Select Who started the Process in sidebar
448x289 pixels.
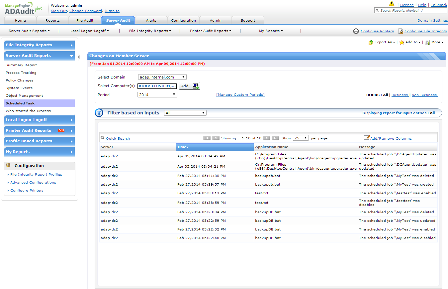(x=28, y=111)
